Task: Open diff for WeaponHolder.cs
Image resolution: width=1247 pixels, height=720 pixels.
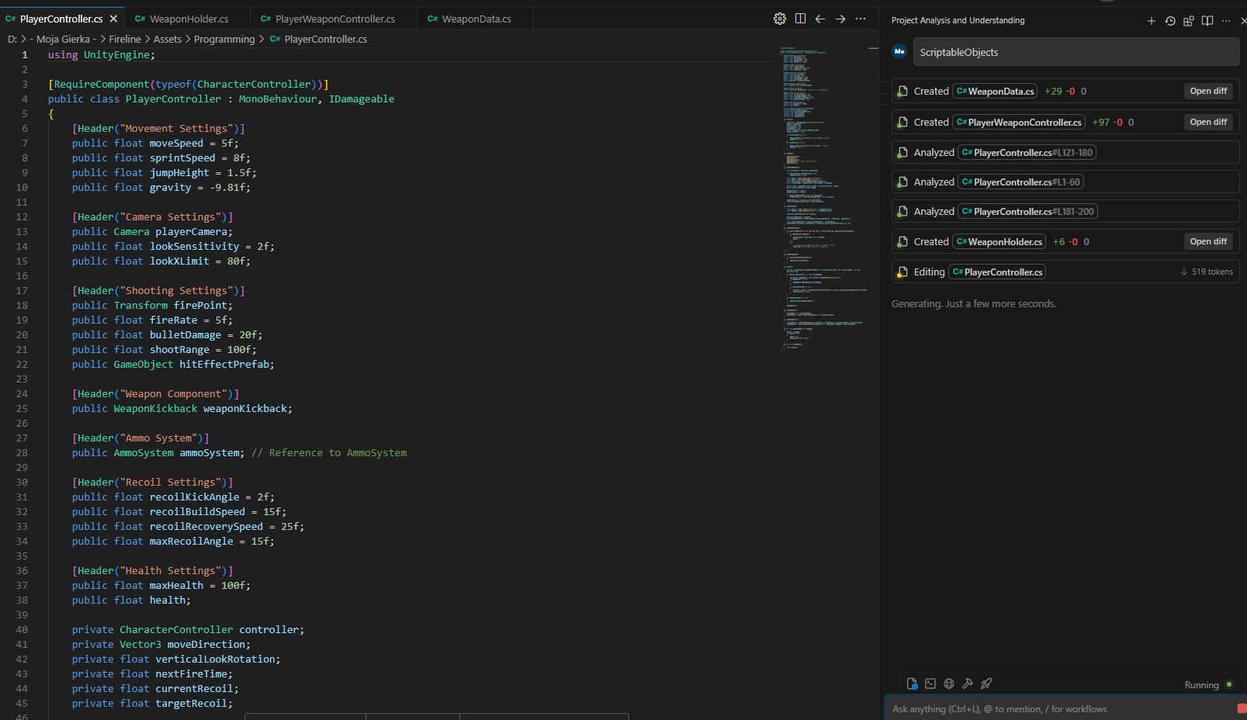Action: [x=1208, y=241]
